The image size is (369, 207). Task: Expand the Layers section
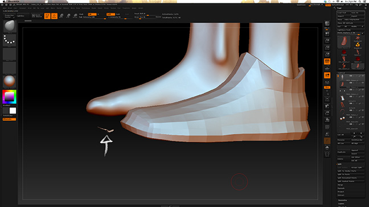(x=341, y=204)
